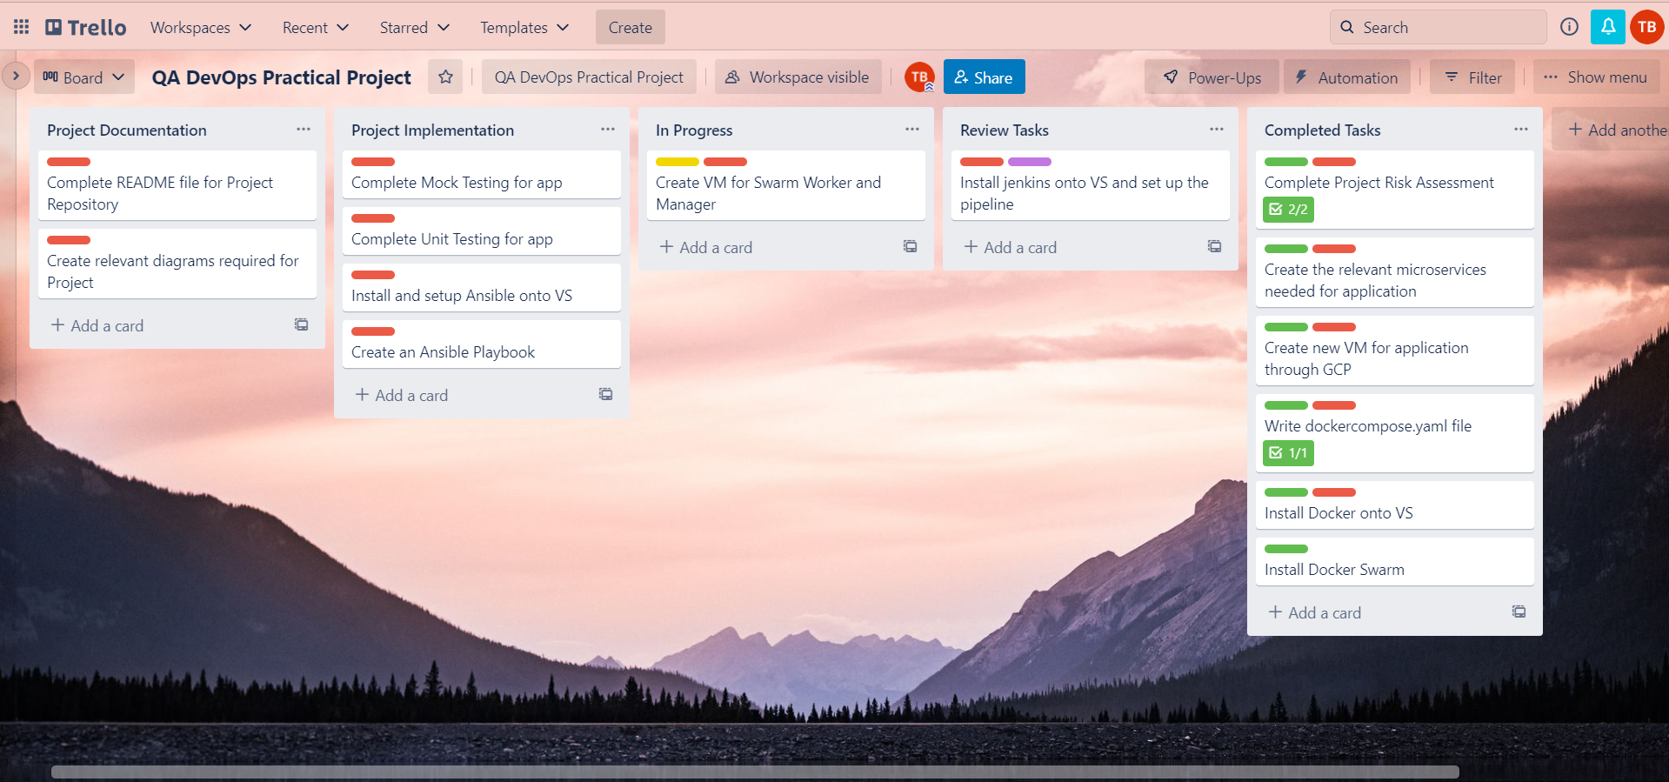Expand the collapsed sidebar arrow

(x=16, y=76)
